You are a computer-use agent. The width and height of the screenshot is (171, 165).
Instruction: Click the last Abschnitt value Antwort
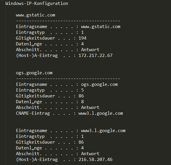coord(90,154)
